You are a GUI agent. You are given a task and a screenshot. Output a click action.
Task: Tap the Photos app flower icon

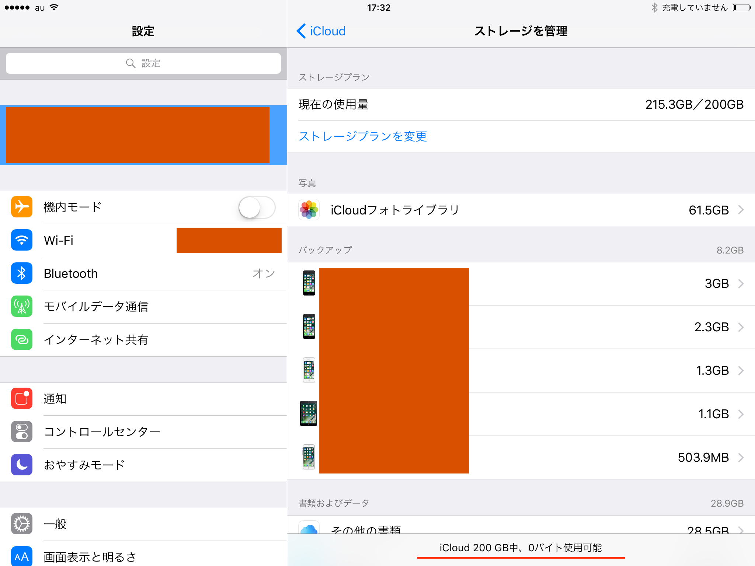(x=309, y=210)
